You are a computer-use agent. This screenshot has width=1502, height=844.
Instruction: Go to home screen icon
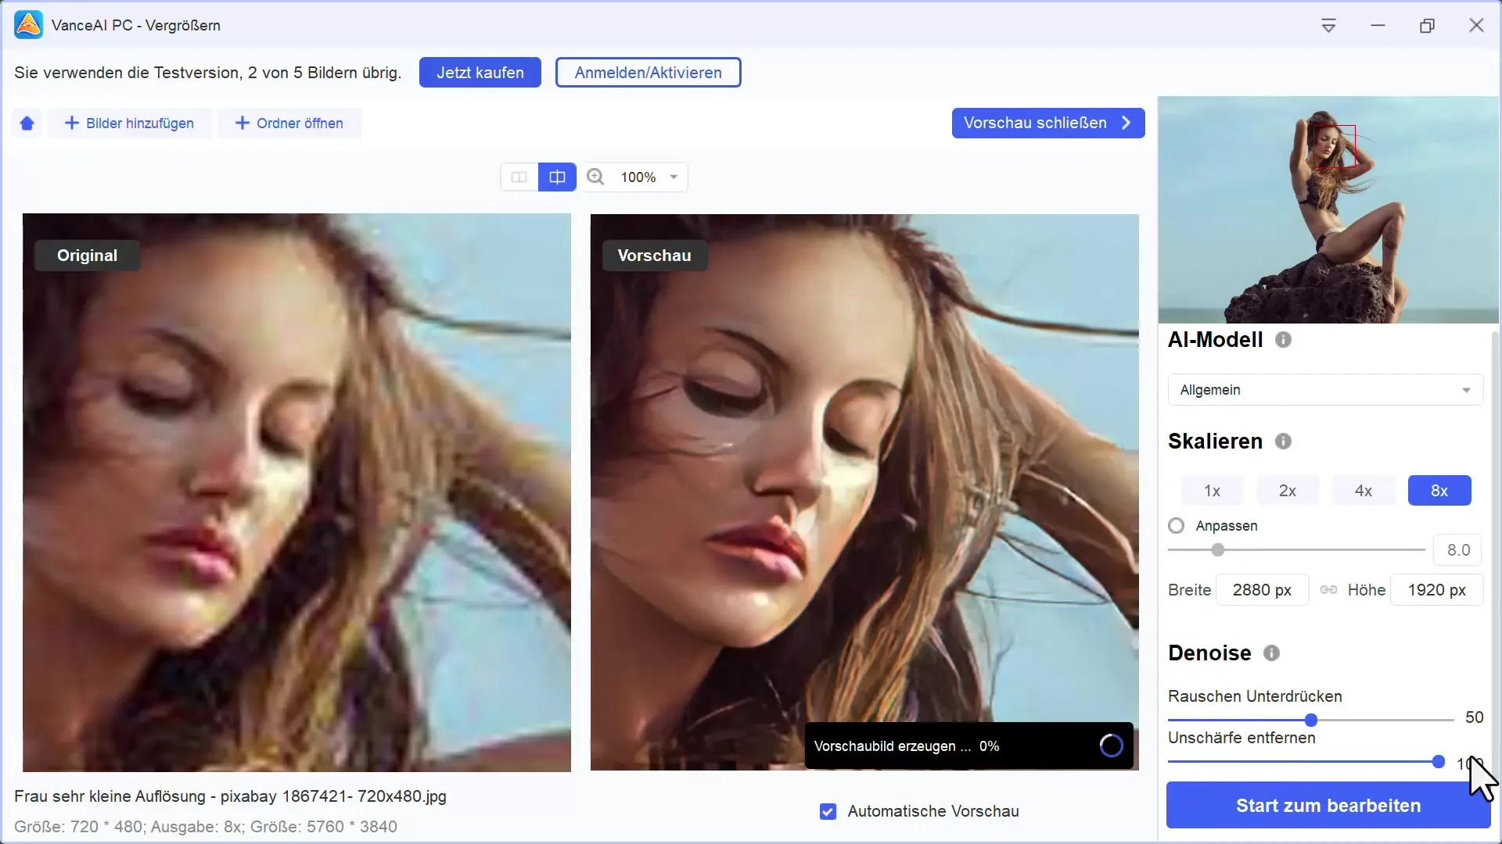pyautogui.click(x=27, y=123)
